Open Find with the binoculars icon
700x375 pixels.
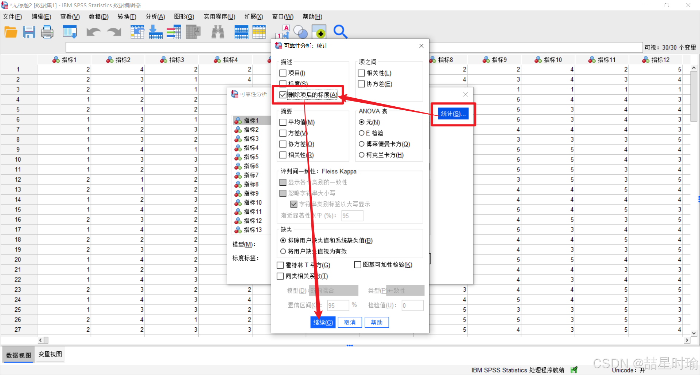218,32
